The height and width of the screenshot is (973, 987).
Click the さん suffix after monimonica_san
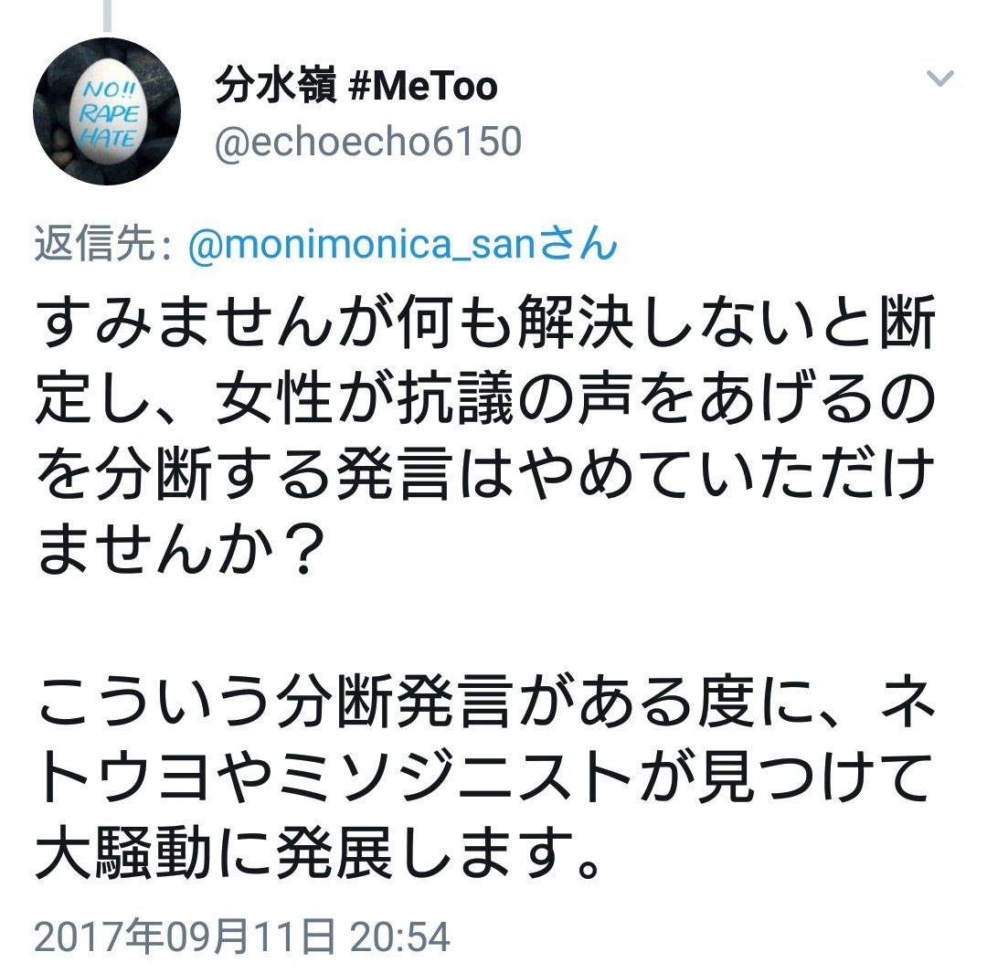[578, 244]
